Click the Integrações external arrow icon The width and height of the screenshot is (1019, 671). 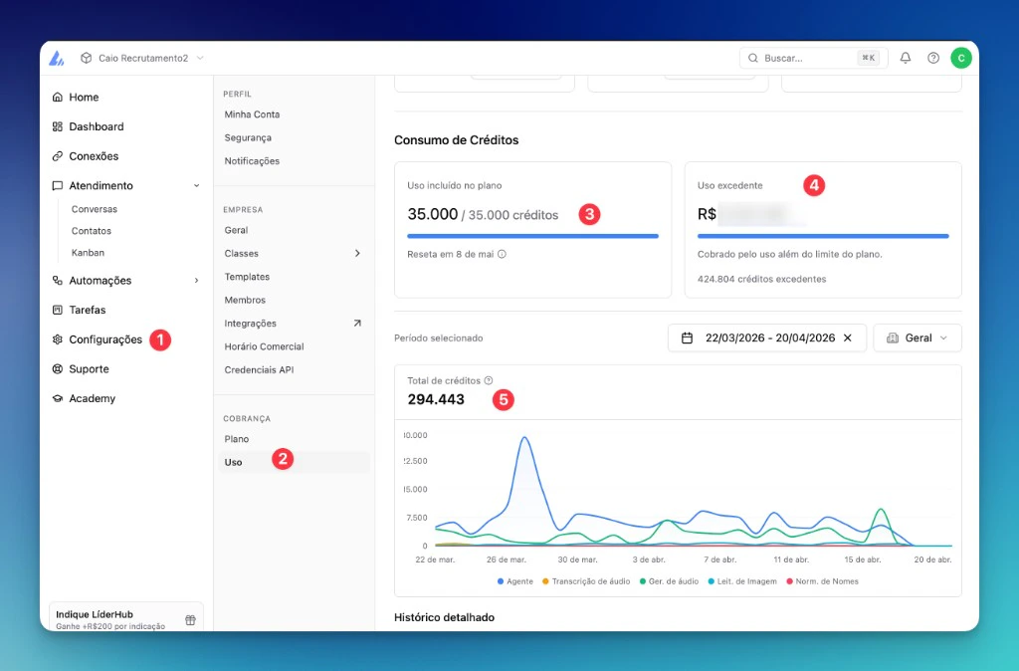click(x=357, y=323)
